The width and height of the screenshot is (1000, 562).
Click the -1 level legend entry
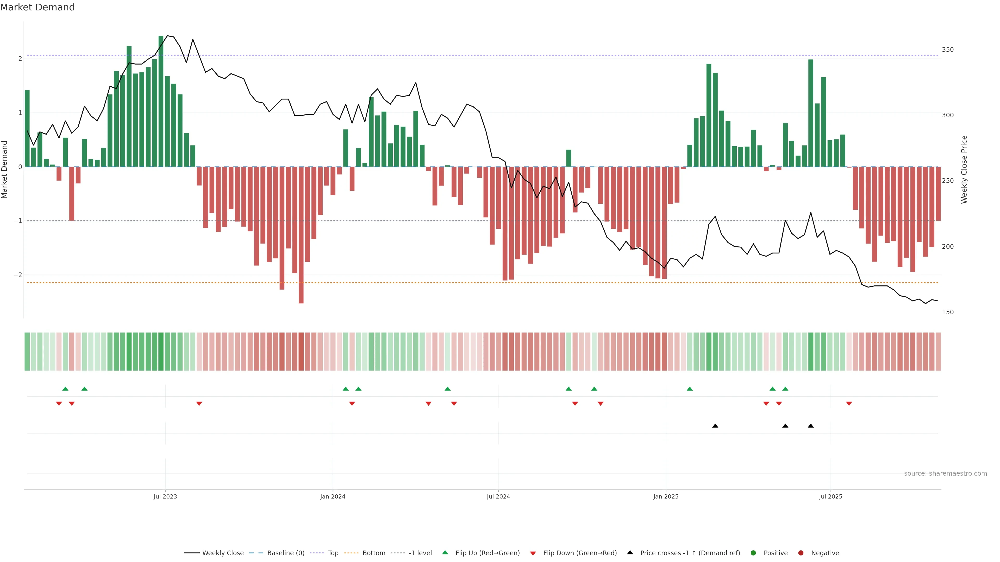(x=420, y=553)
